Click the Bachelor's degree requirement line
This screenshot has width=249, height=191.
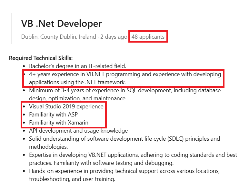[x=78, y=66]
